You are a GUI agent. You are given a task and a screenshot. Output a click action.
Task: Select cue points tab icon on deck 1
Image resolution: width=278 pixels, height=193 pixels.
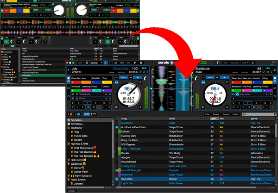pyautogui.click(x=69, y=80)
